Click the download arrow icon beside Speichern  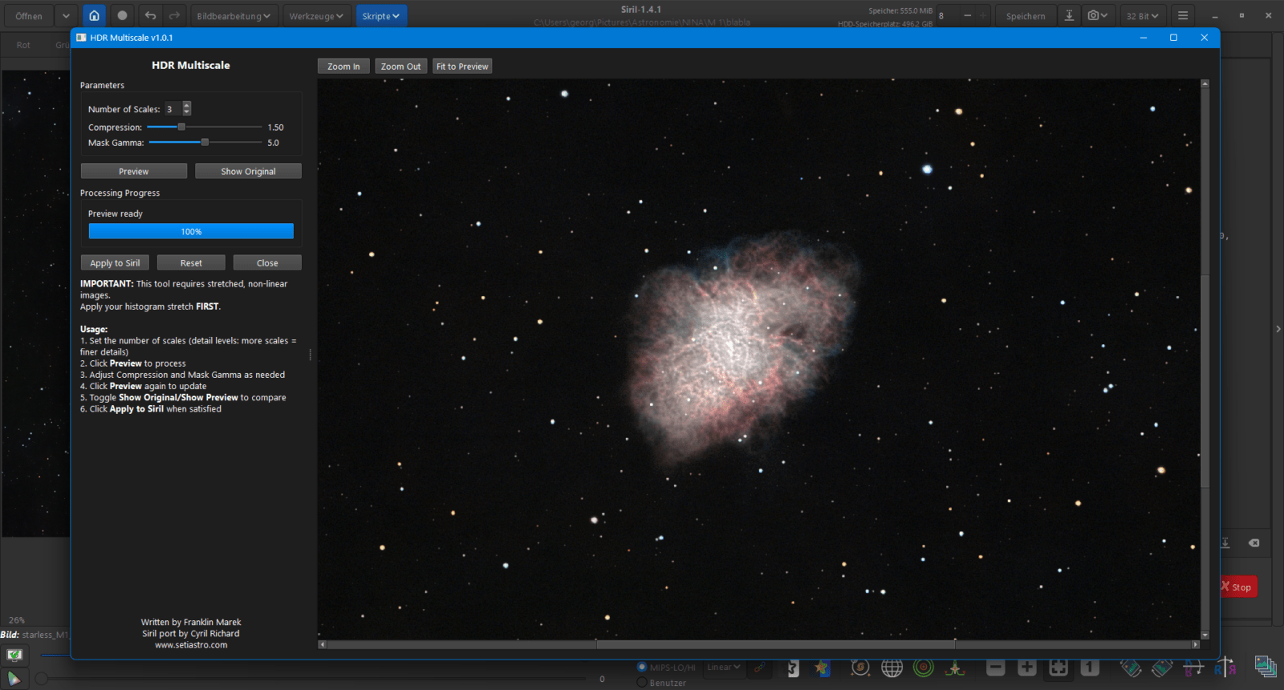tap(1069, 15)
